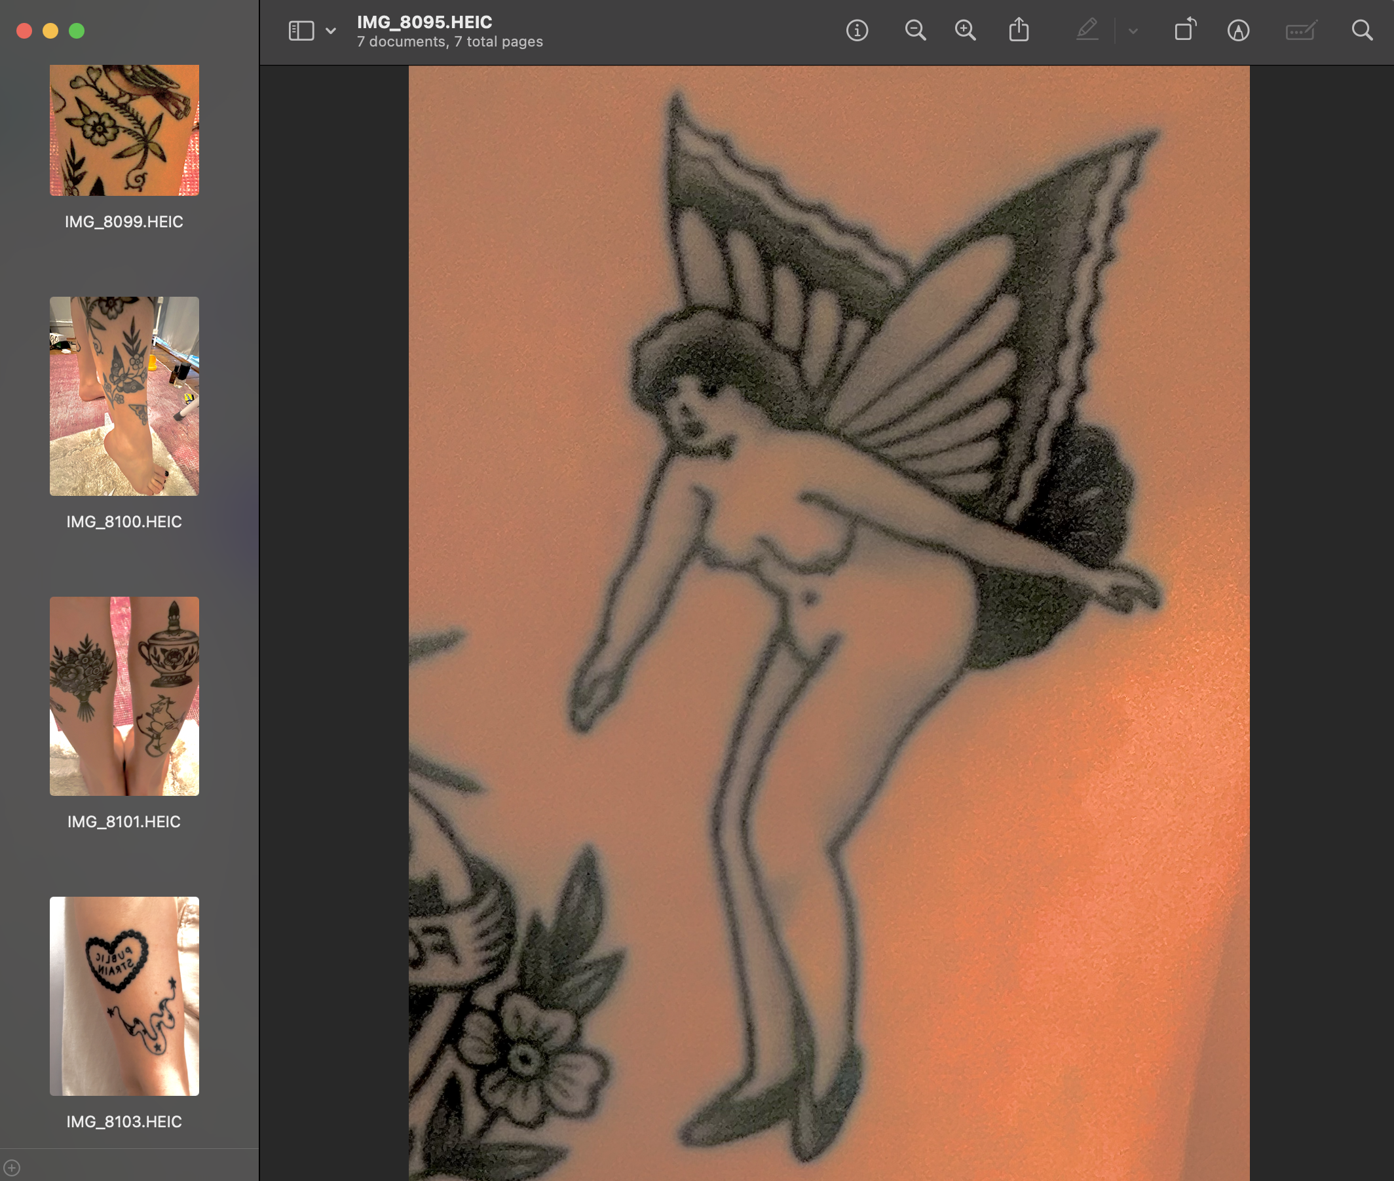This screenshot has height=1181, width=1394.
Task: Select the Highlight pen tool
Action: (x=1087, y=30)
